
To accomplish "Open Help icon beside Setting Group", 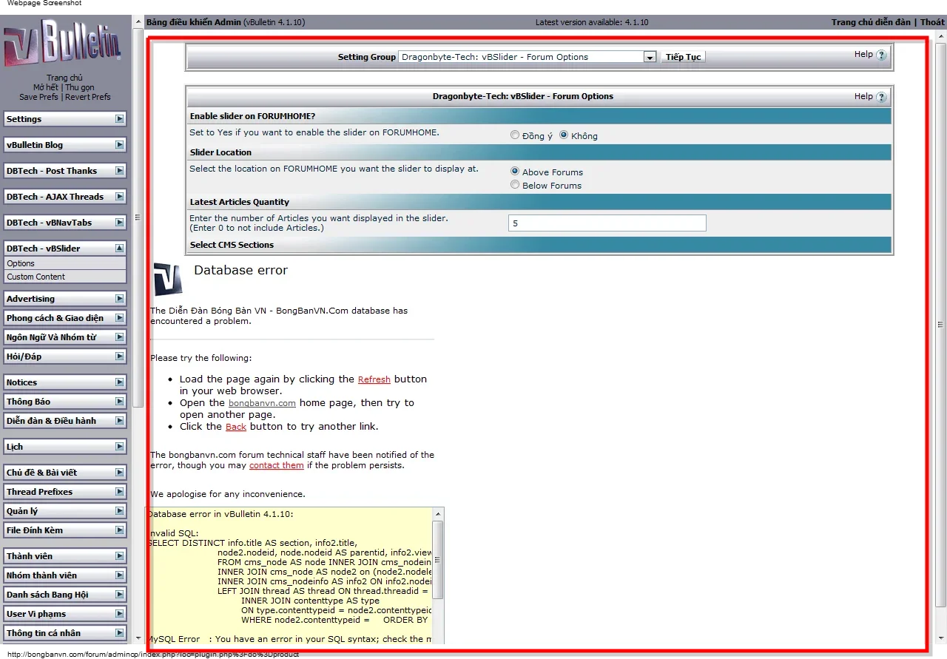I will [881, 55].
